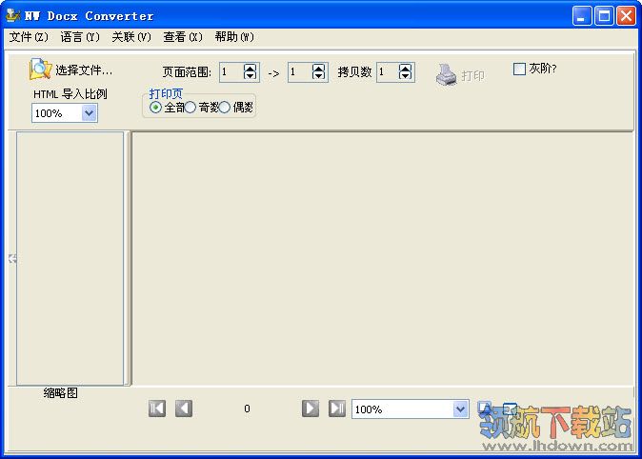Screen dimensions: 642x459
Task: Click the 缩略图 thumbnail panel label
Action: tap(61, 393)
